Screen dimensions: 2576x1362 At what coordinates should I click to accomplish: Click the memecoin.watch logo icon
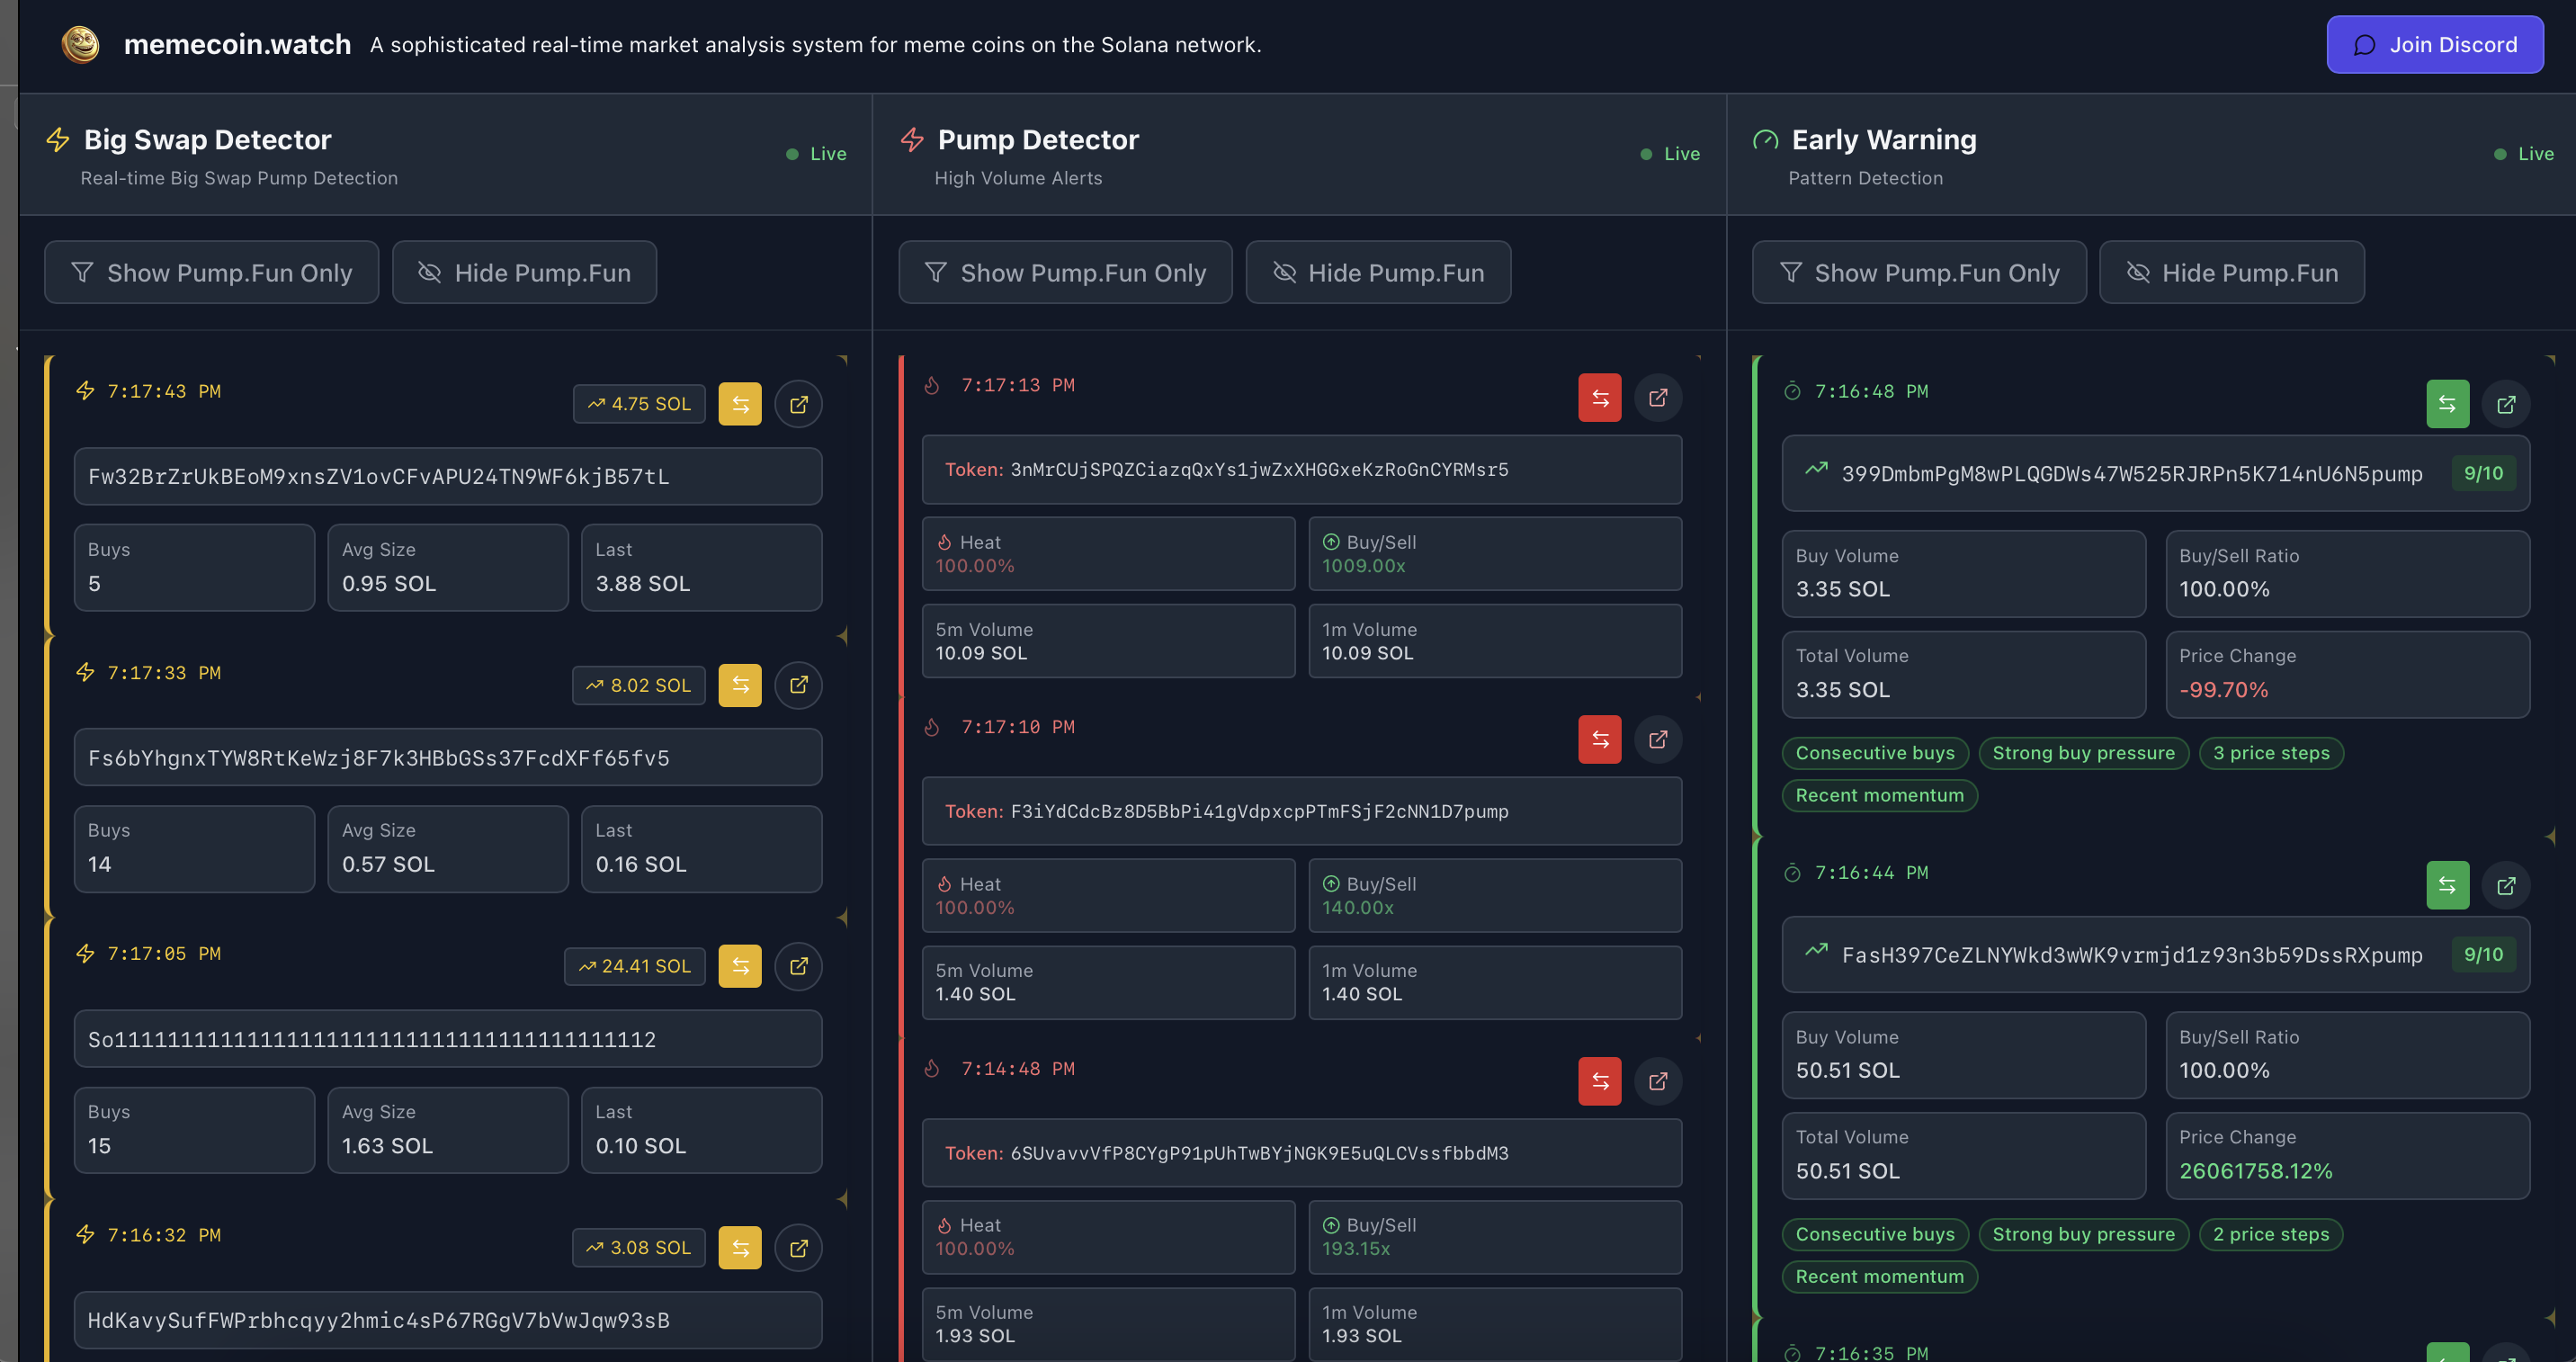tap(80, 45)
